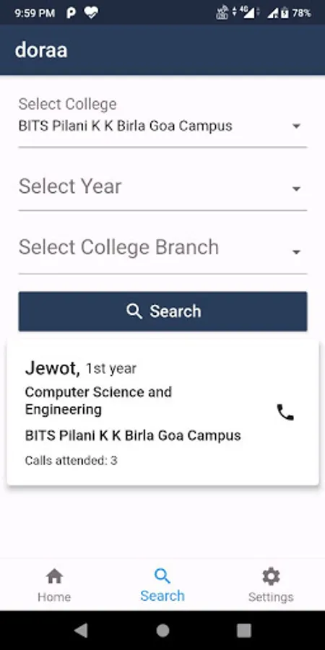Open Settings via the gear icon
The height and width of the screenshot is (650, 325).
click(x=271, y=576)
